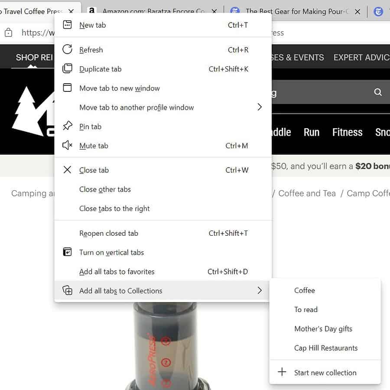Select the Duplicate tab icon
This screenshot has width=390, height=390.
[x=68, y=68]
